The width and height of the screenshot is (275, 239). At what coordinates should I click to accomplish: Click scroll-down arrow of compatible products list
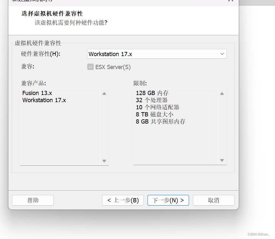pos(104,161)
